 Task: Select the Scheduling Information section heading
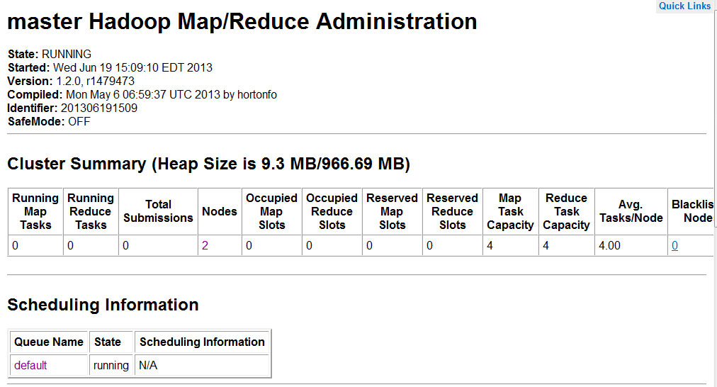[x=103, y=305]
